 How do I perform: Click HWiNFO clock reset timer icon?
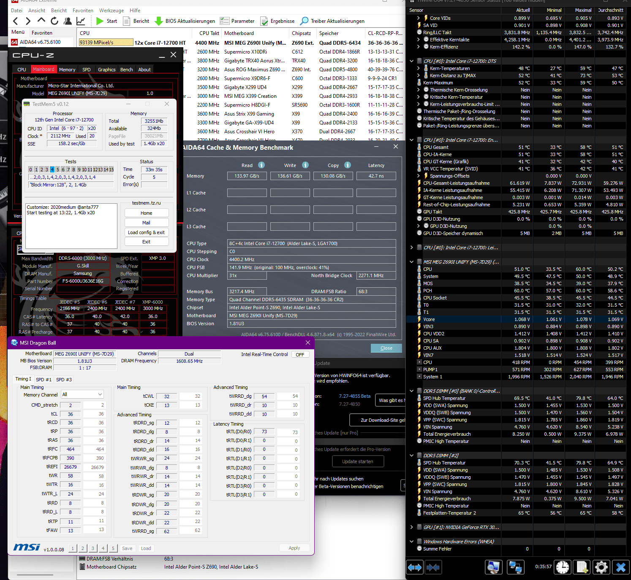[563, 567]
